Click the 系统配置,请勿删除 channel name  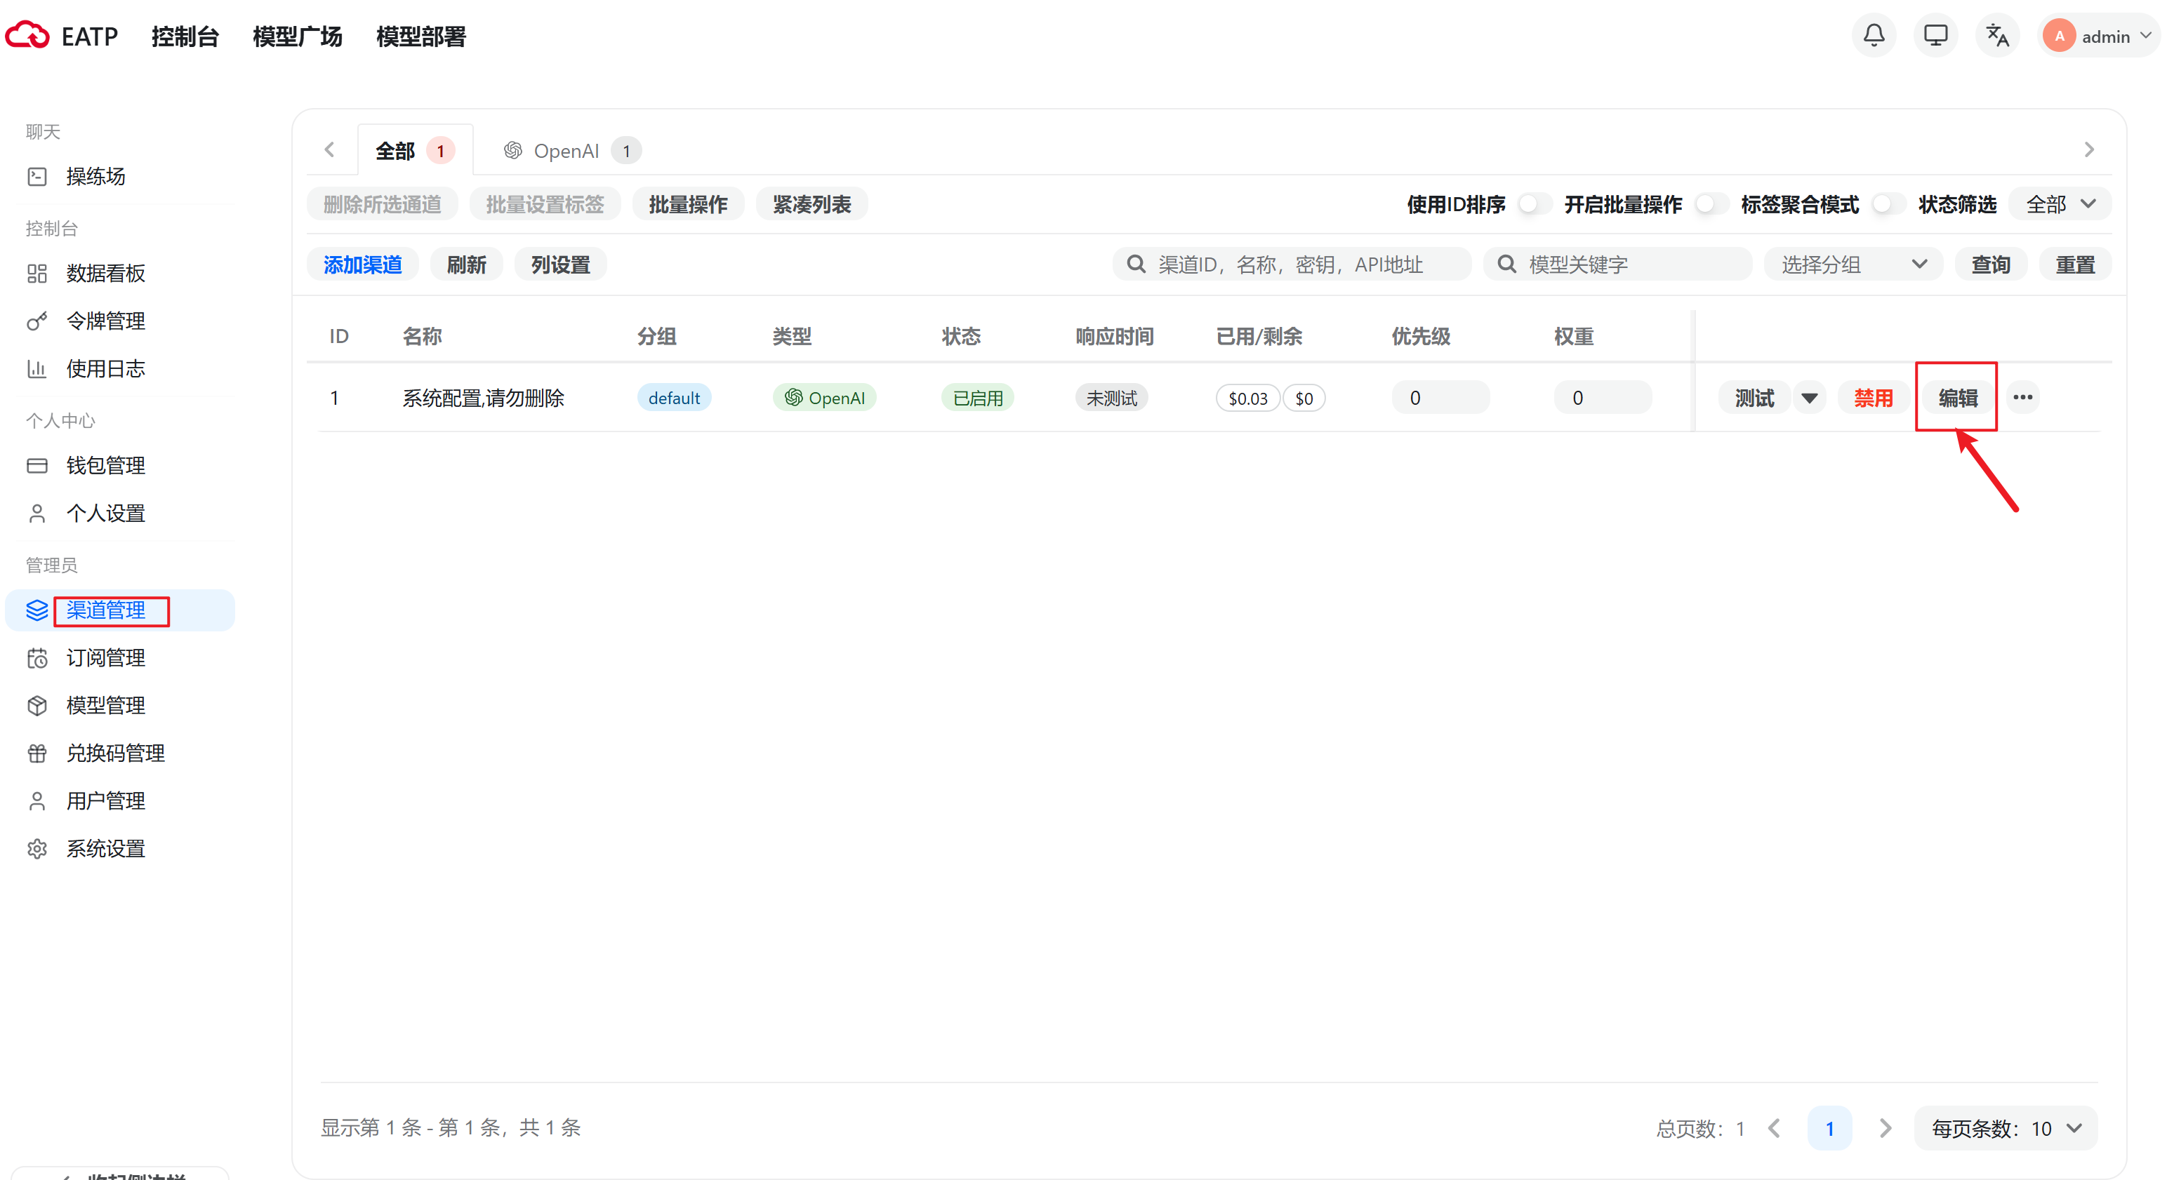pos(483,398)
